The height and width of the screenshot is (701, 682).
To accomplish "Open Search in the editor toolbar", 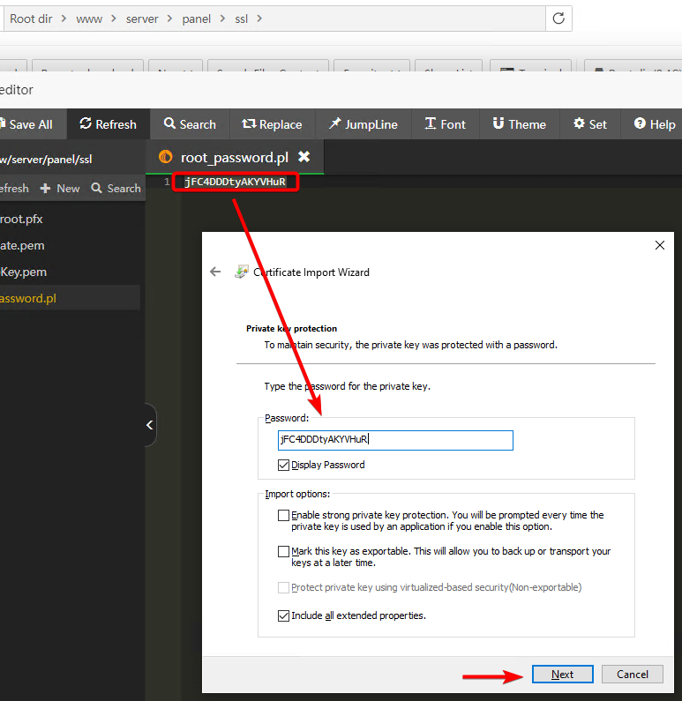I will click(x=189, y=124).
